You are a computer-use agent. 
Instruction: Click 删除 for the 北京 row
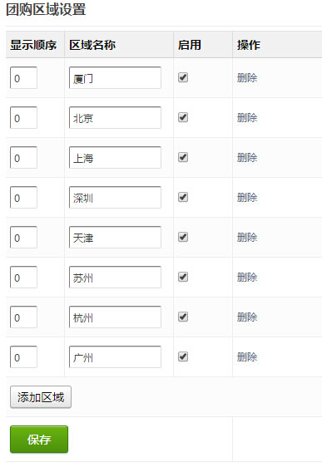tap(247, 118)
